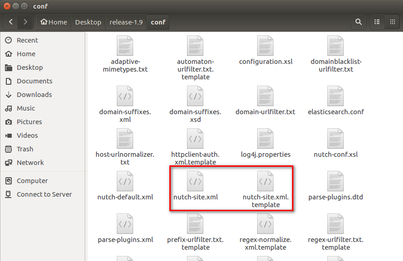This screenshot has width=403, height=261.
Task: Select prefix-urlfilter.txt.template file icon
Action: [195, 224]
